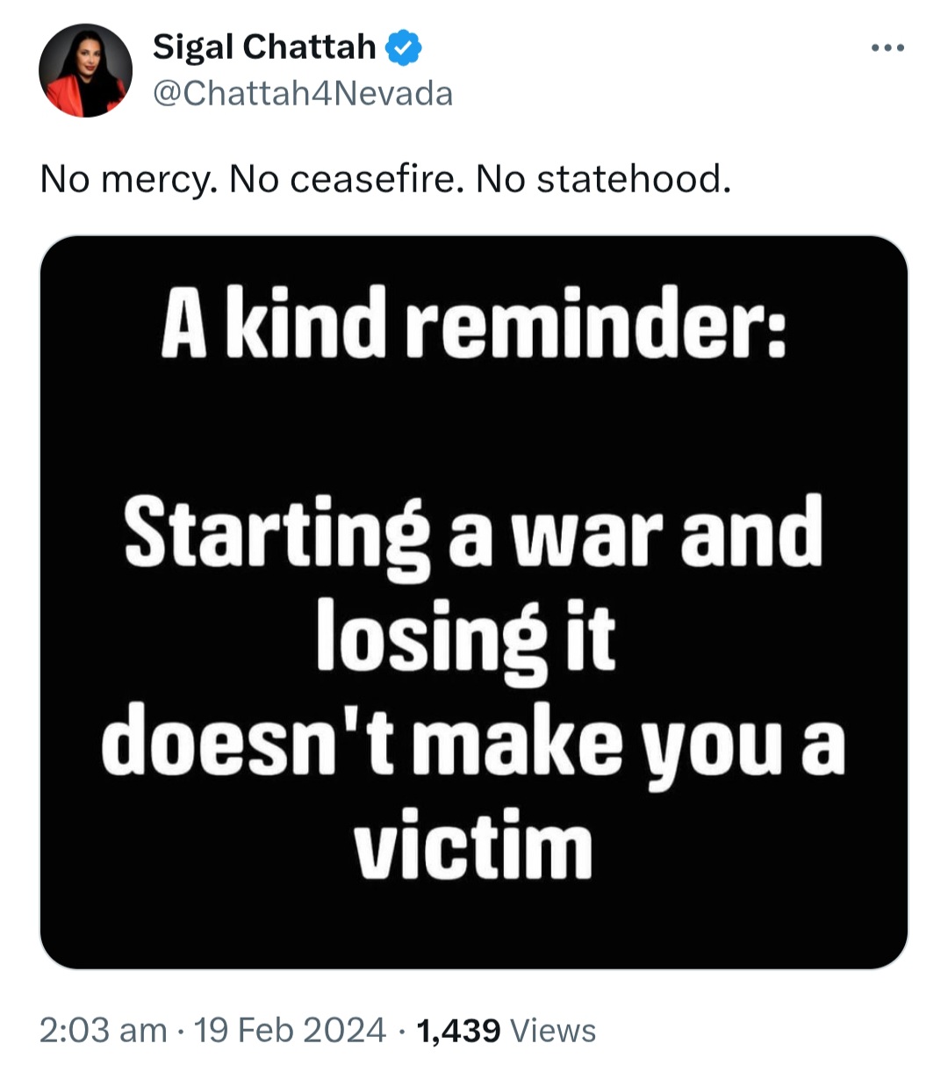Open the attached black meme image
The height and width of the screenshot is (1065, 948).
pyautogui.click(x=474, y=602)
